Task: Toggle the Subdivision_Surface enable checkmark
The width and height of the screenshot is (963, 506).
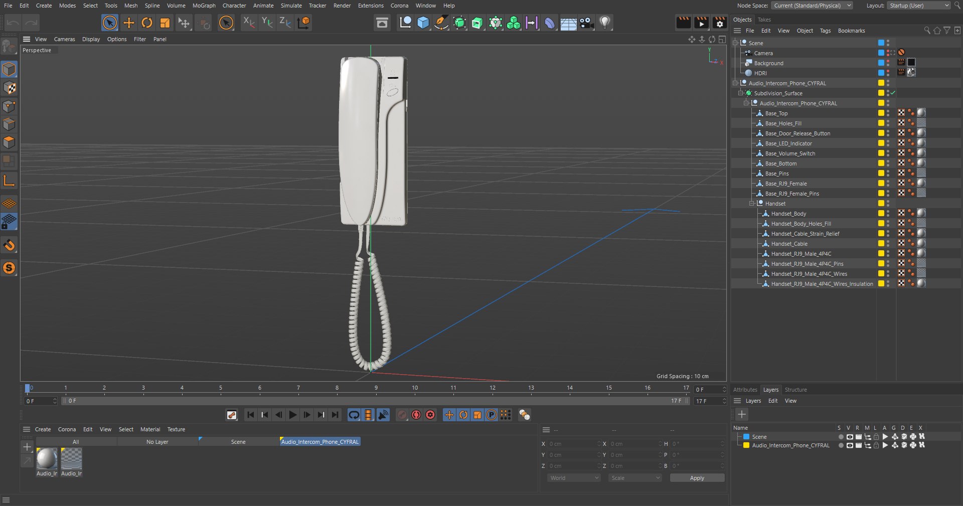Action: pyautogui.click(x=893, y=93)
